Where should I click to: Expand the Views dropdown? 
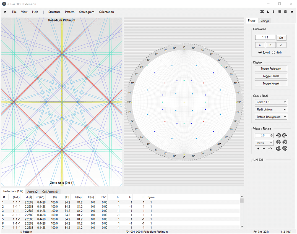click(x=264, y=143)
